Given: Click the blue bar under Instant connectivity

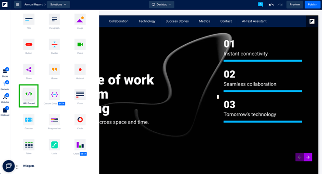Looking at the screenshot, I should point(263,61).
